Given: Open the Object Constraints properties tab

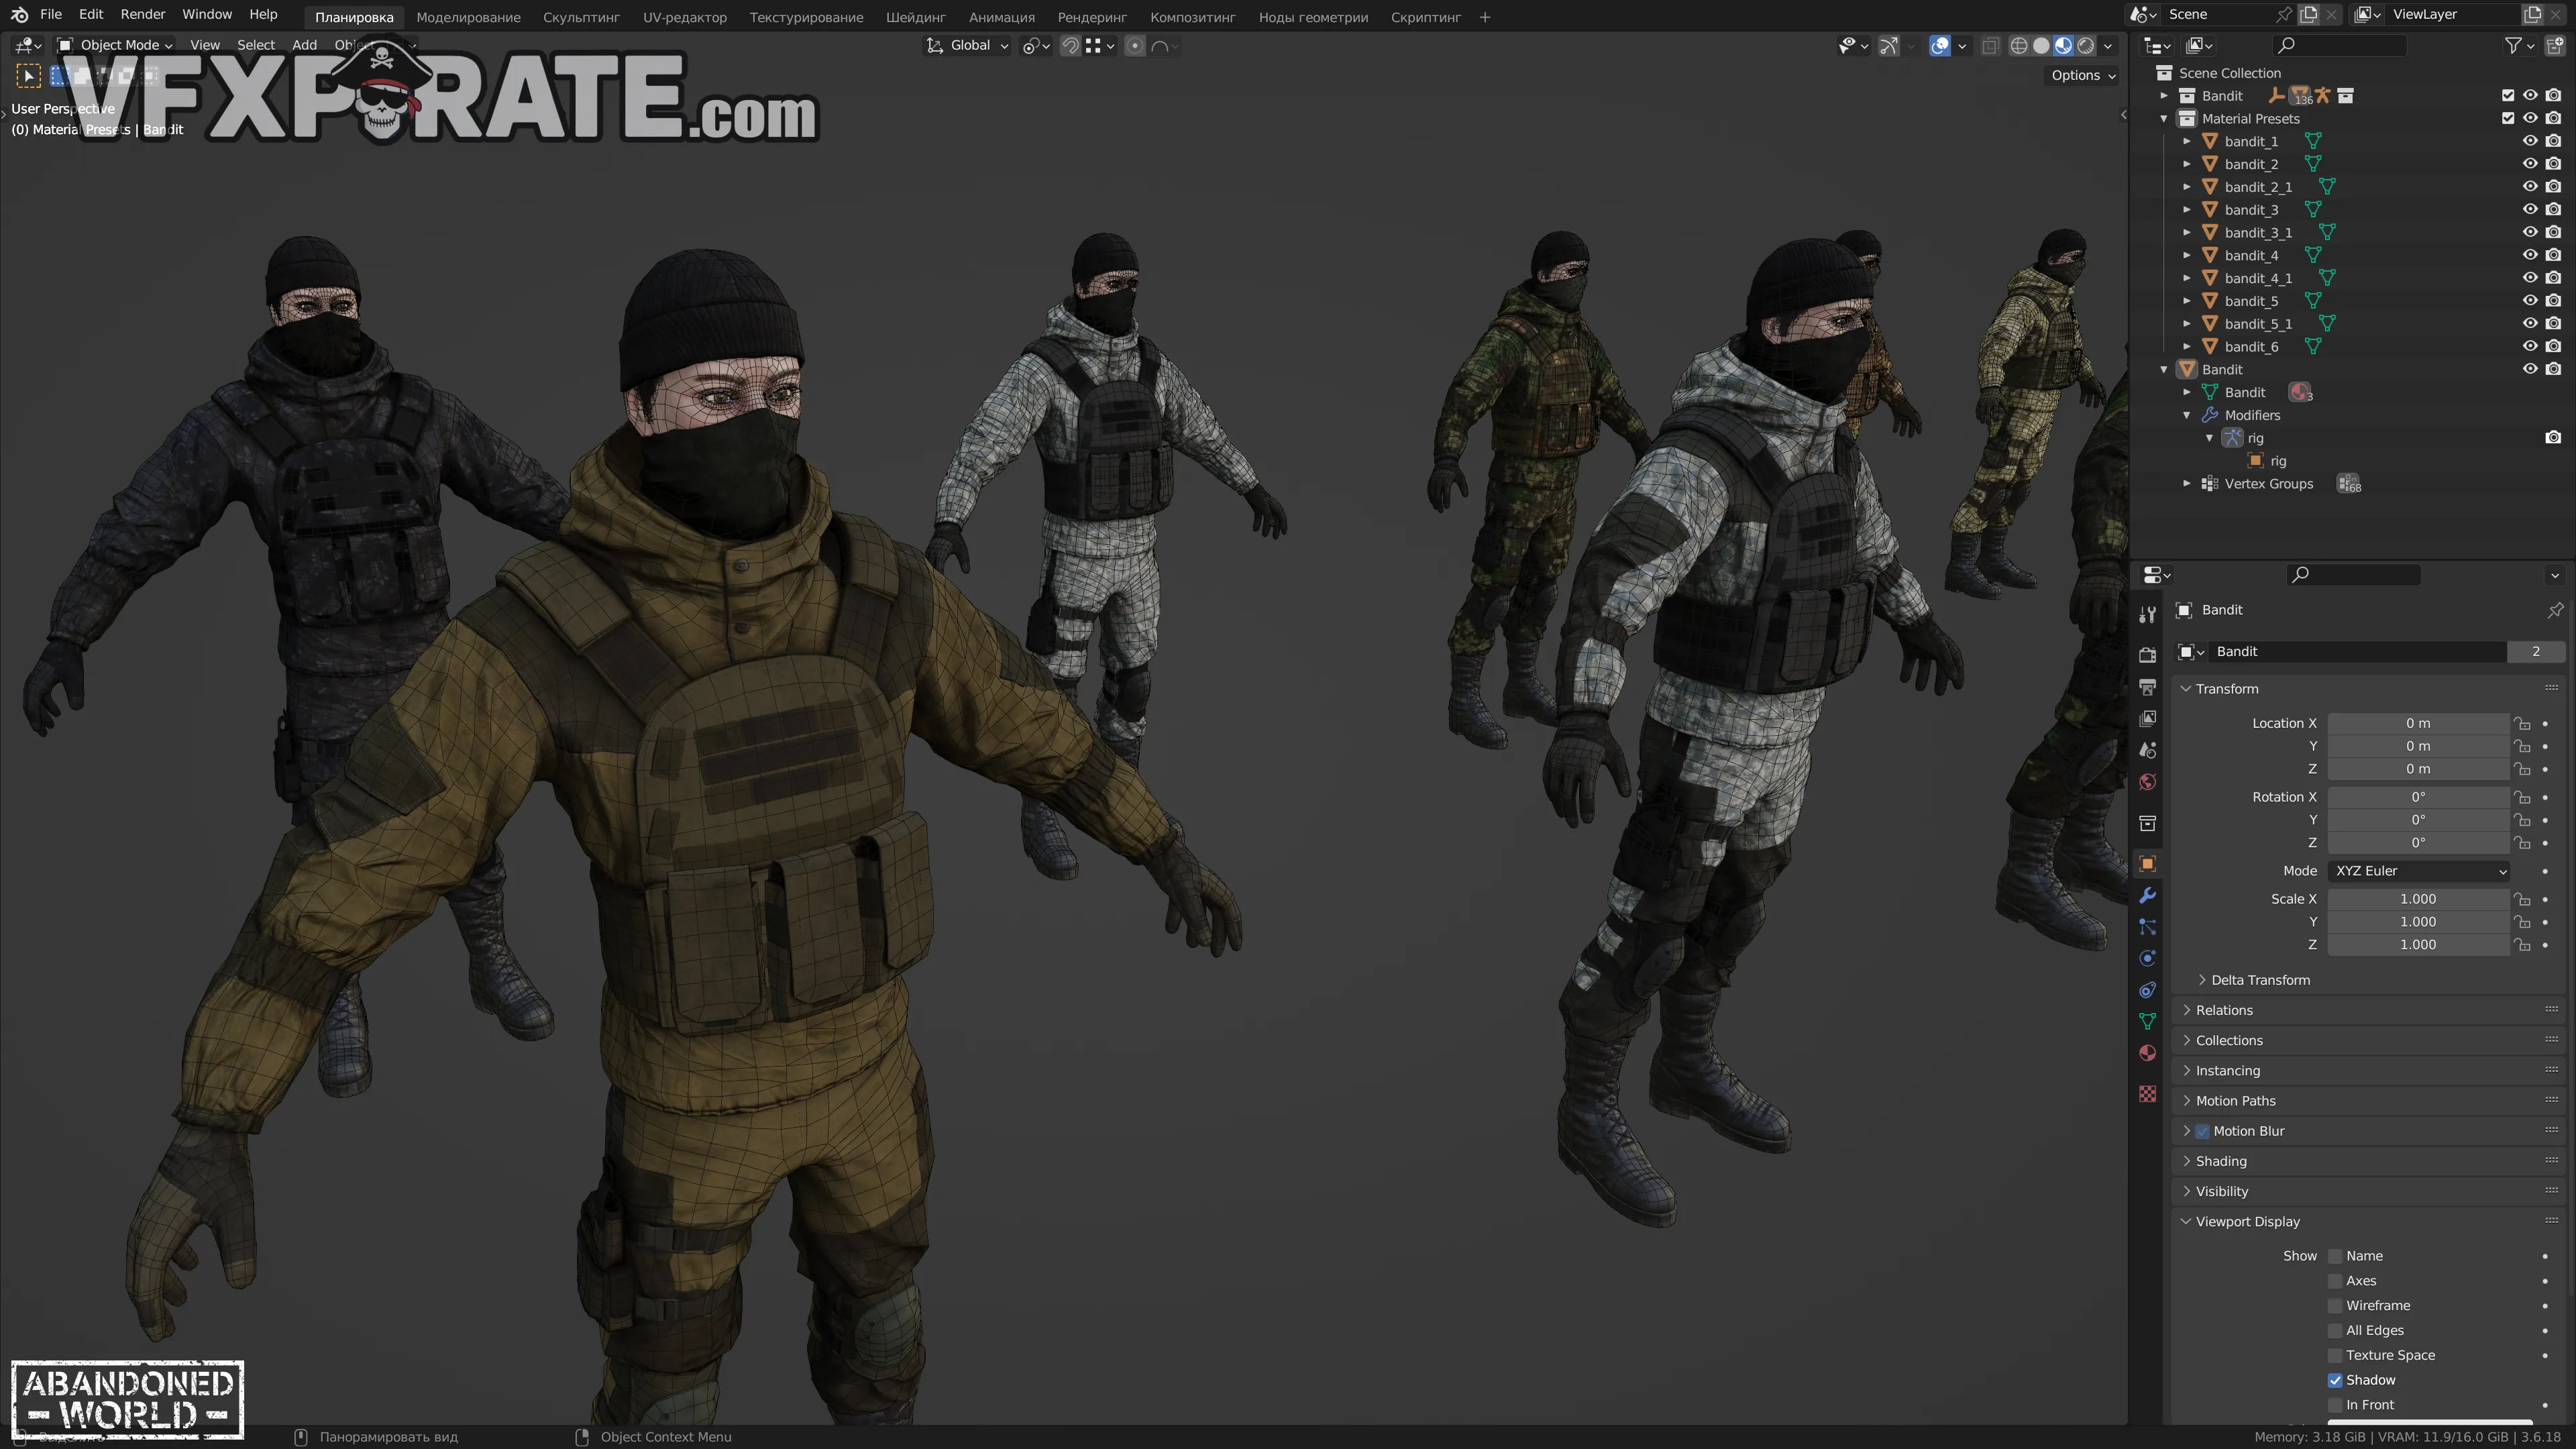Looking at the screenshot, I should [2147, 990].
